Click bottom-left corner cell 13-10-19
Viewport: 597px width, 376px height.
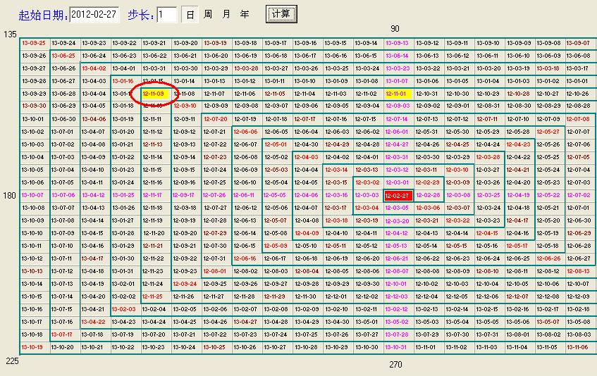click(x=33, y=347)
